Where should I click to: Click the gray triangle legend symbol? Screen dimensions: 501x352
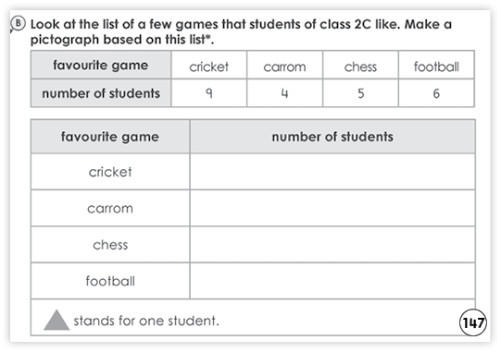pos(56,320)
